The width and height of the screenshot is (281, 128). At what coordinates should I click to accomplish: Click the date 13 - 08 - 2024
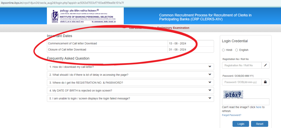[178, 43]
